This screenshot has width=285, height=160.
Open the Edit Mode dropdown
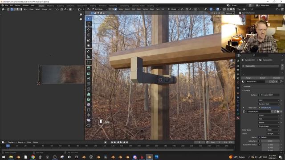pyautogui.click(x=99, y=9)
